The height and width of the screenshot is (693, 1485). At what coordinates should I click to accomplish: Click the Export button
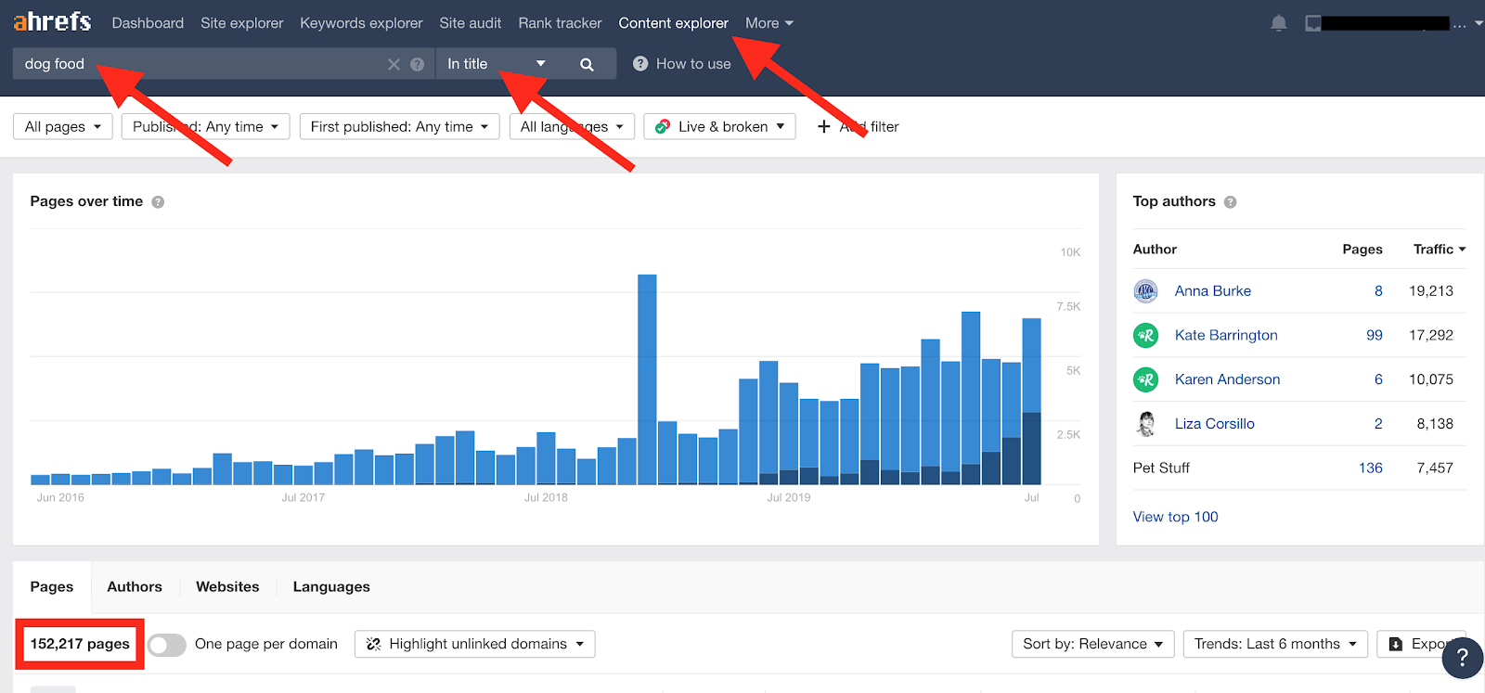[1421, 645]
